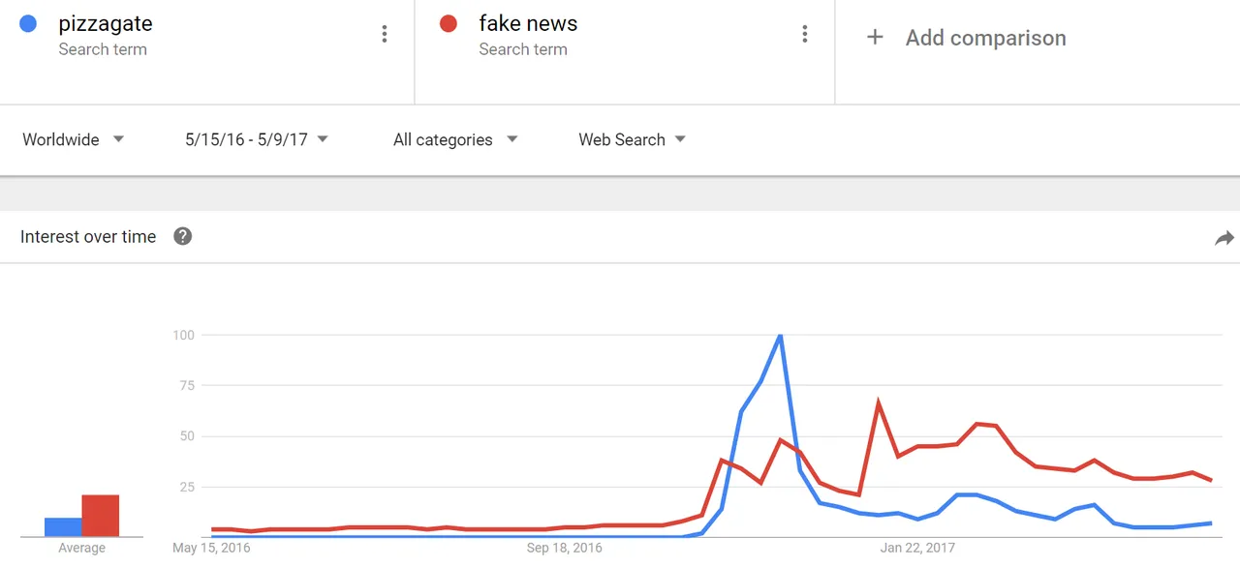This screenshot has height=567, width=1240.
Task: Expand the All categories dropdown
Action: click(x=455, y=139)
